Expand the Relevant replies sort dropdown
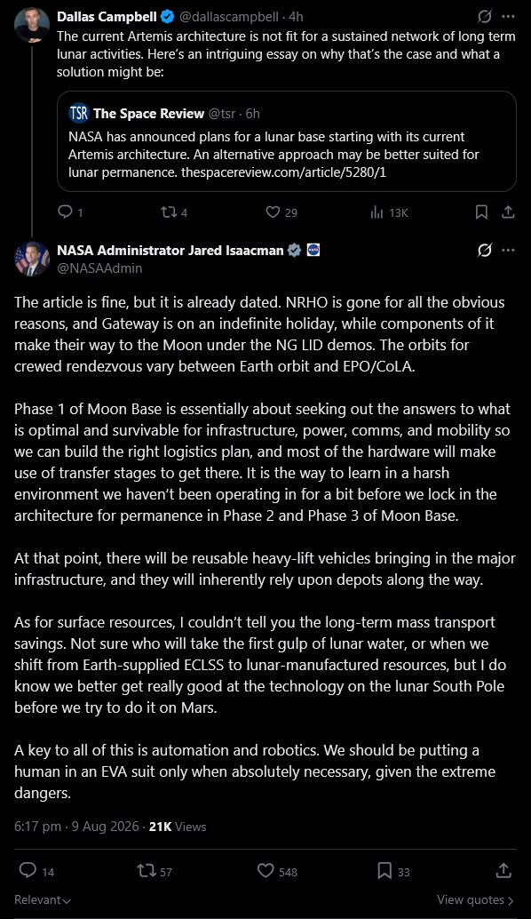The width and height of the screenshot is (531, 919). (43, 899)
